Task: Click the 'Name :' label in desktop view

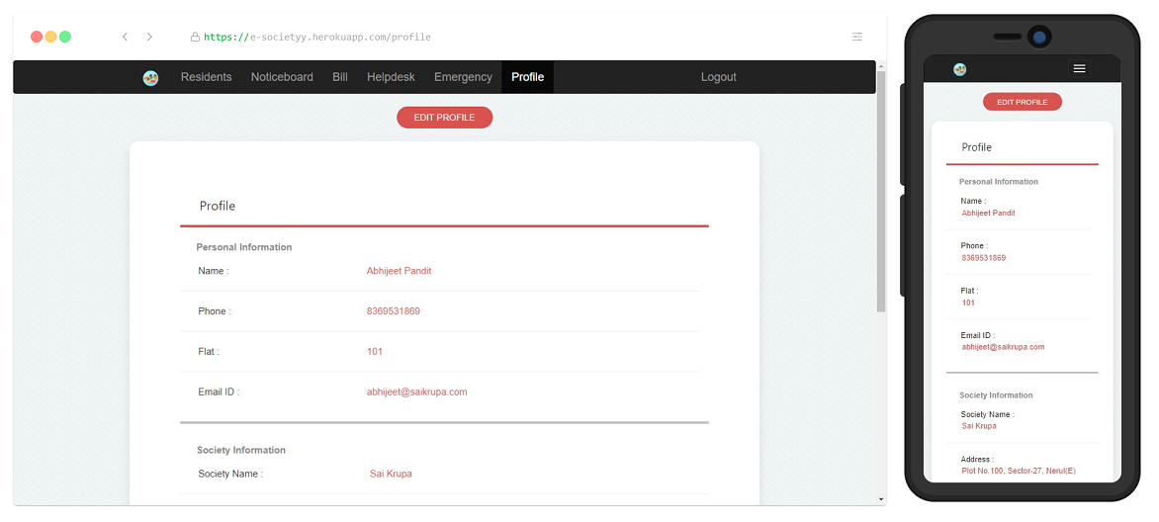Action: pyautogui.click(x=214, y=271)
